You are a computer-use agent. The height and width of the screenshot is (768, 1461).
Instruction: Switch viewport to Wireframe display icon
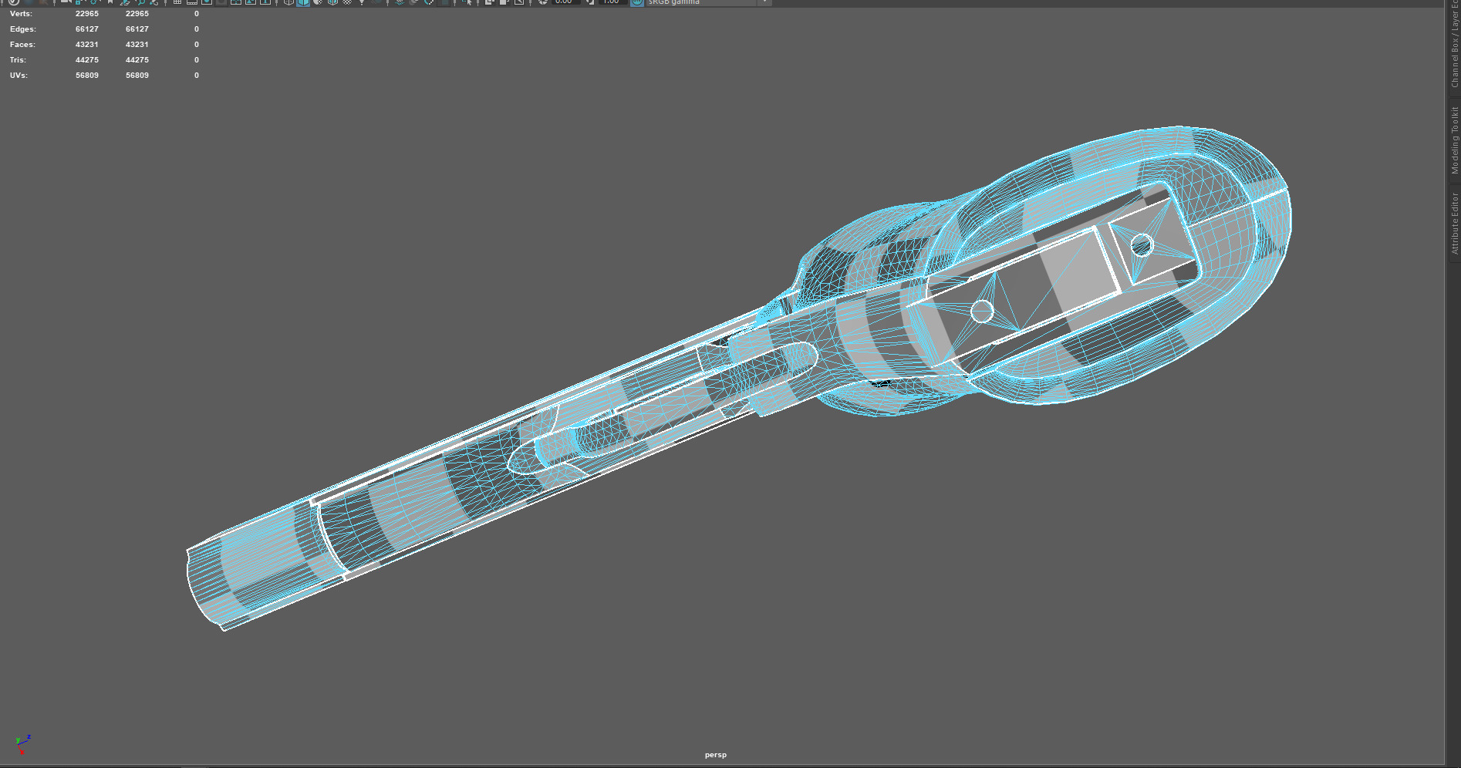(x=288, y=2)
